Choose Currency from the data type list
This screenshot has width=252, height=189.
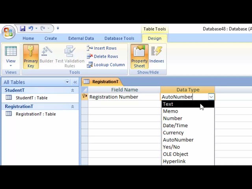[188, 133]
